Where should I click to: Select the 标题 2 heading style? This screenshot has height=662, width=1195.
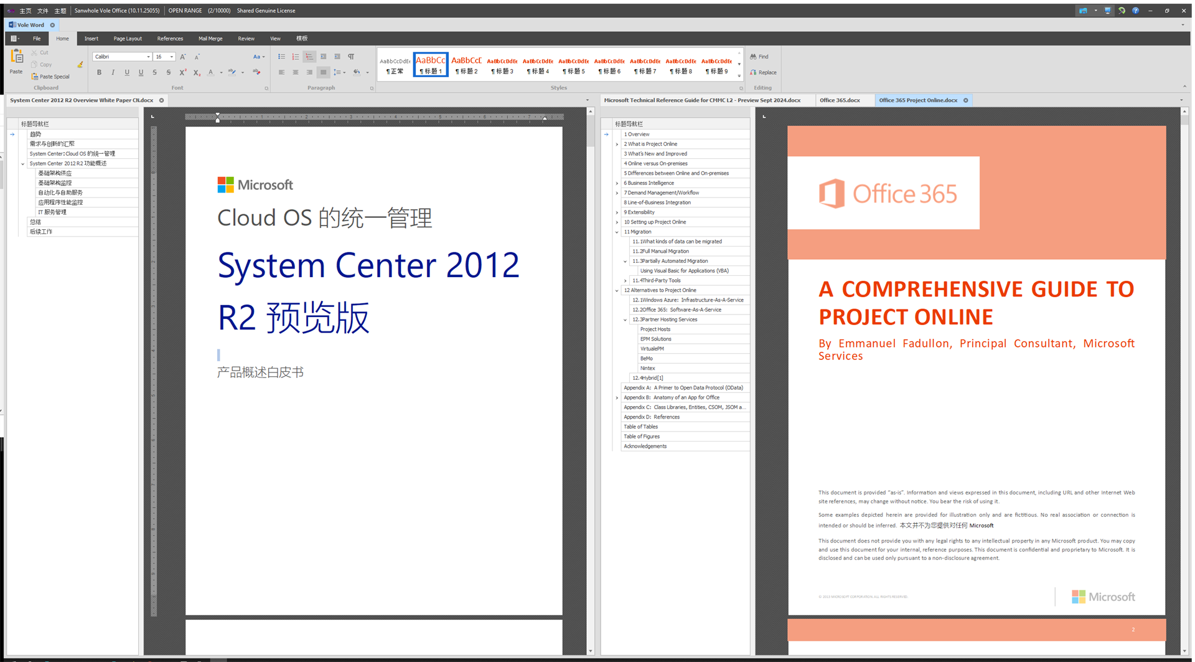[x=466, y=64]
